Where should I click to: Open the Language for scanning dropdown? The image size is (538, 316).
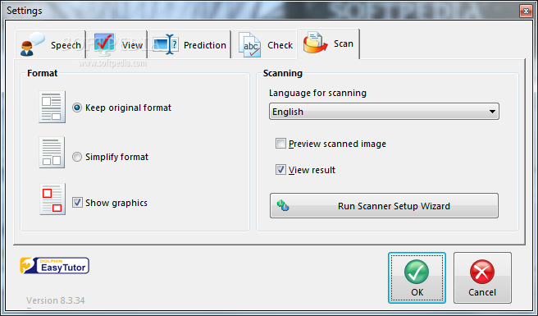[384, 112]
